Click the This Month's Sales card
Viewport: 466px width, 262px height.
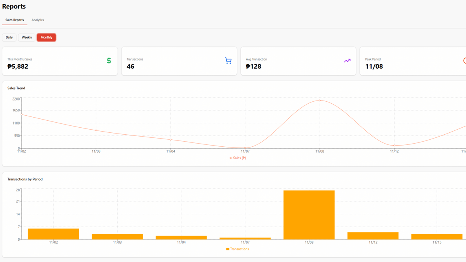coord(60,61)
